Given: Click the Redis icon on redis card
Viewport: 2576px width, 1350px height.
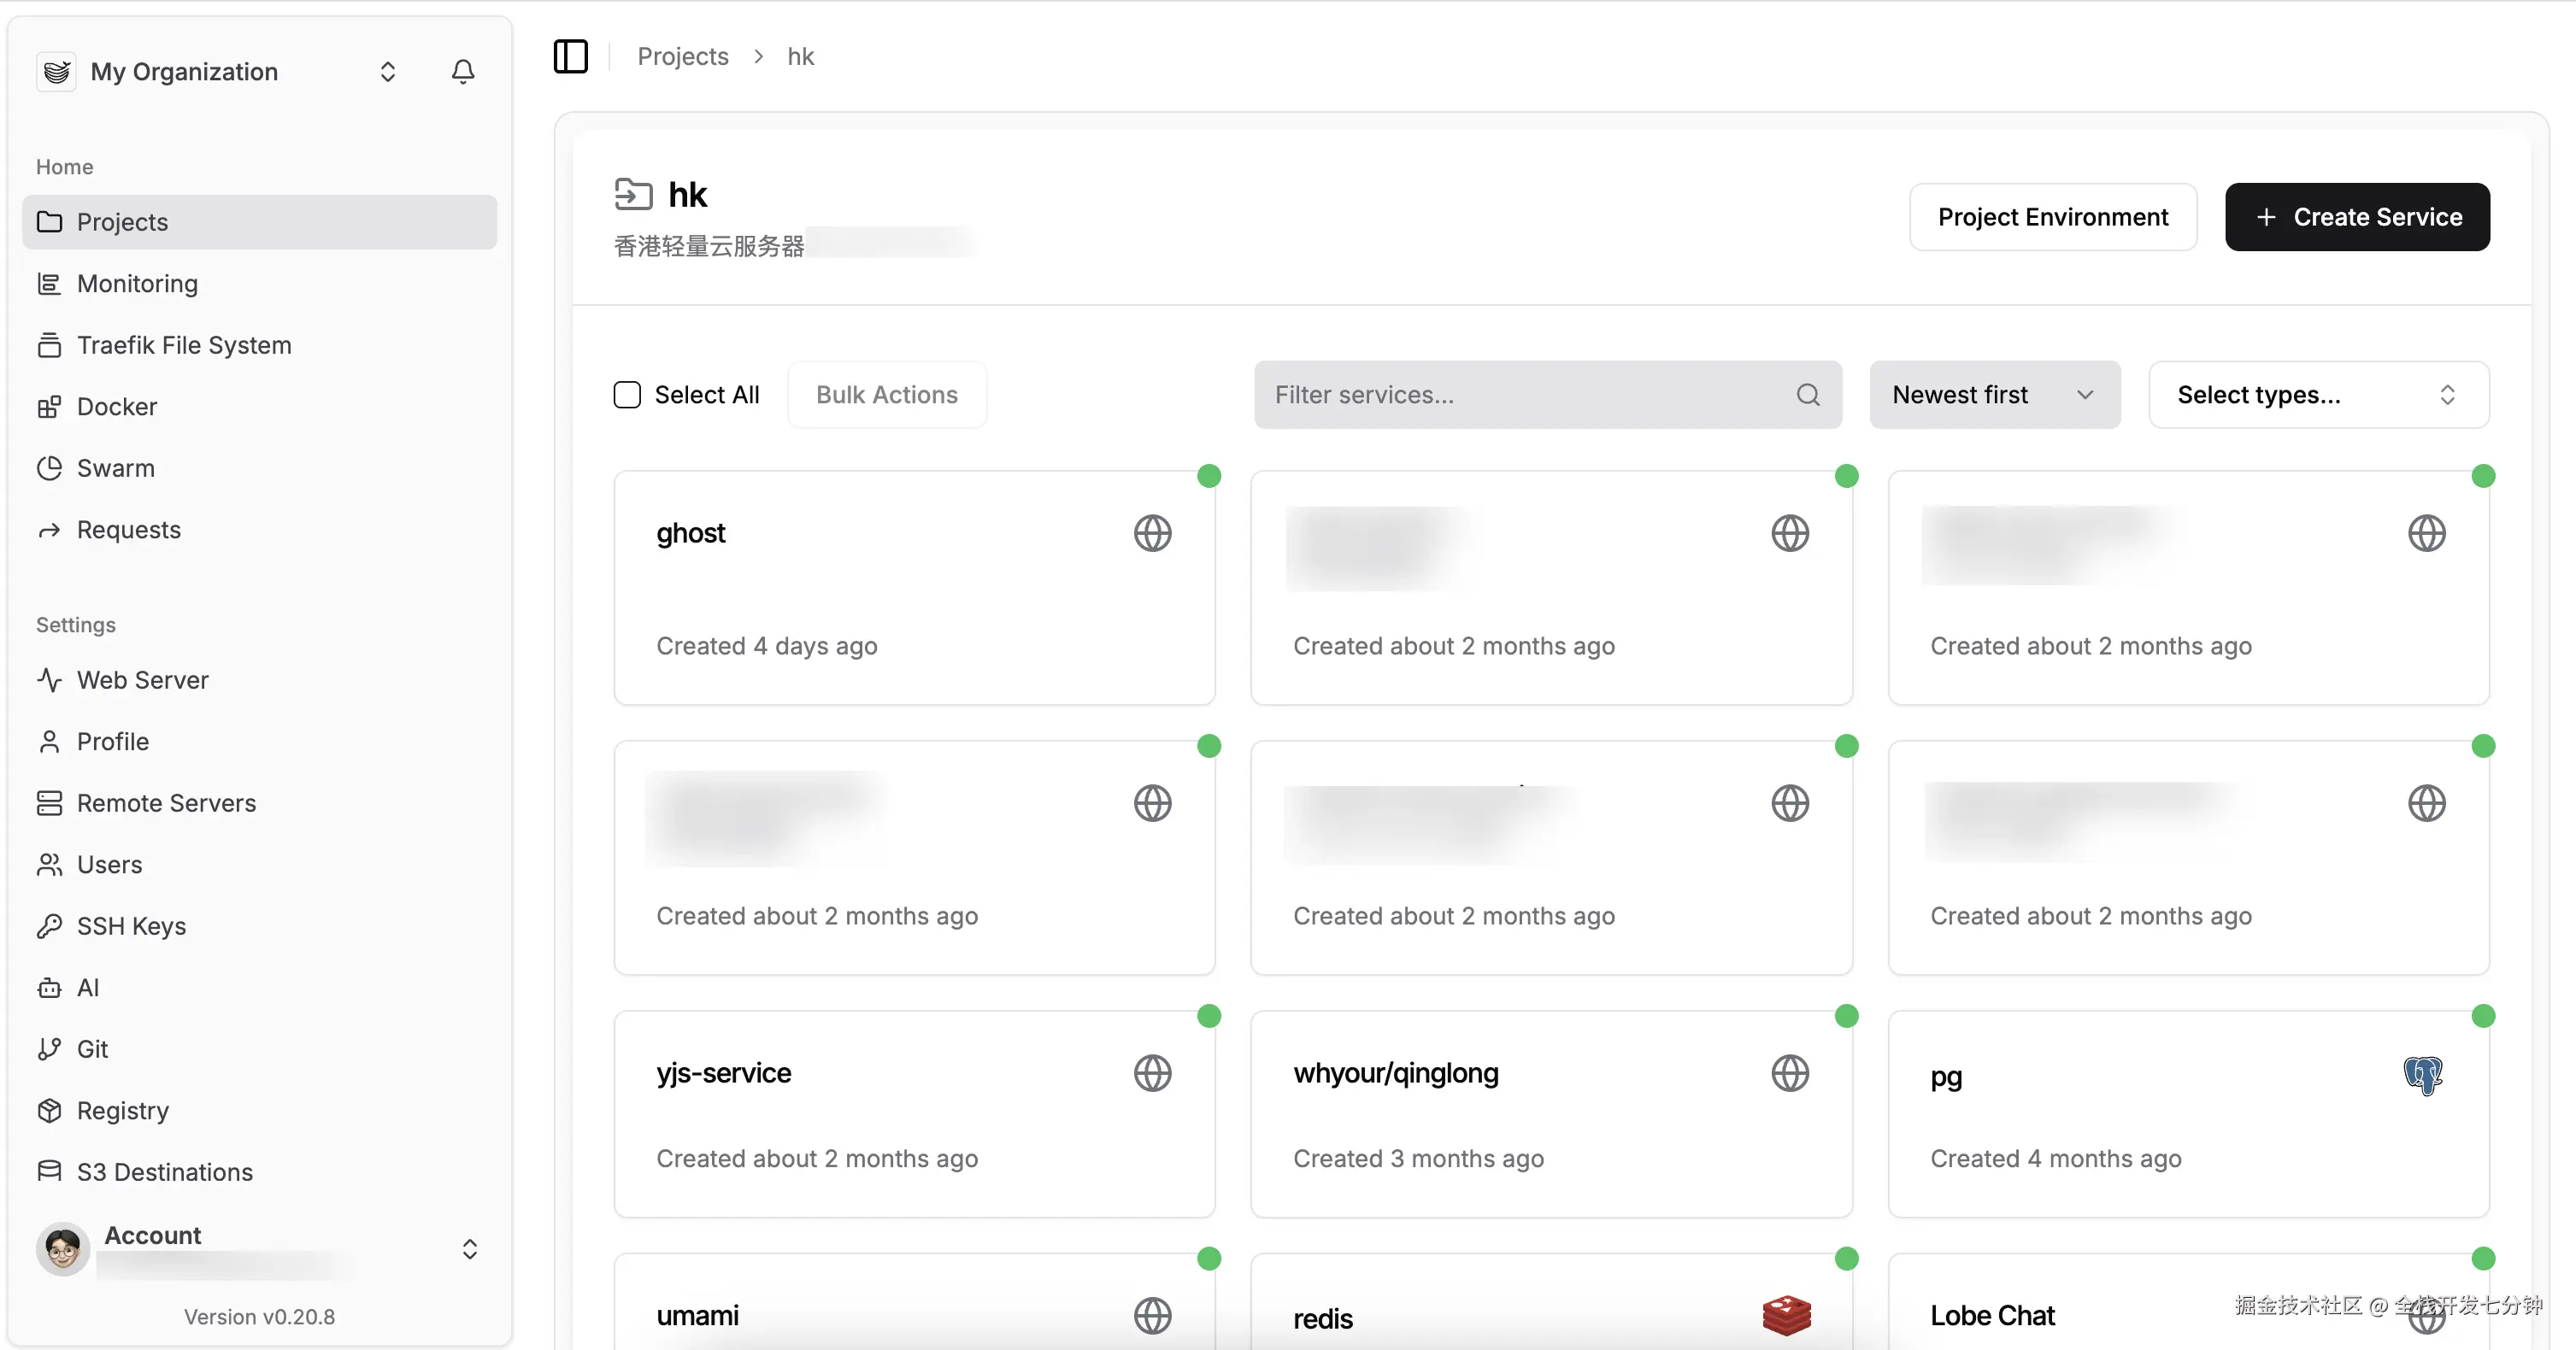Looking at the screenshot, I should [1787, 1315].
